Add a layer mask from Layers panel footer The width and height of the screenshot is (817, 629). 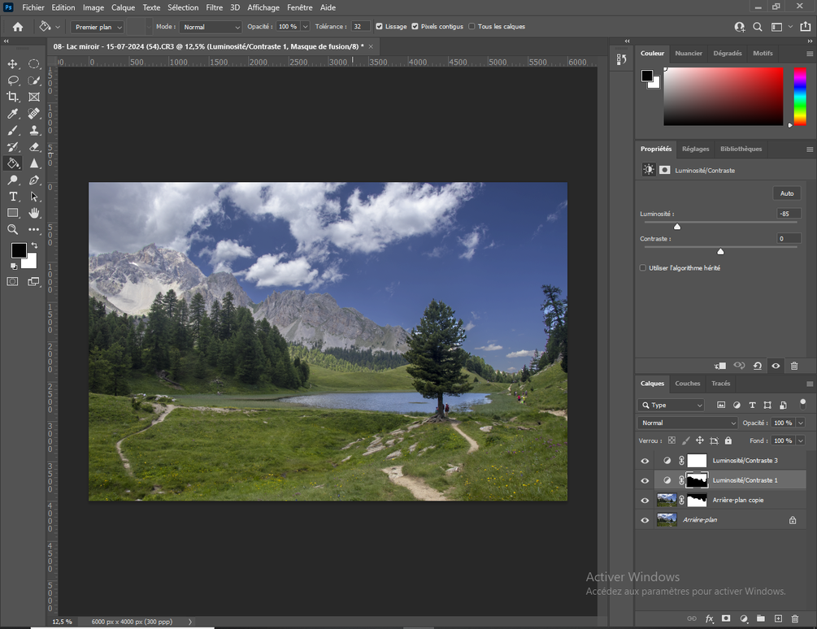tap(726, 618)
